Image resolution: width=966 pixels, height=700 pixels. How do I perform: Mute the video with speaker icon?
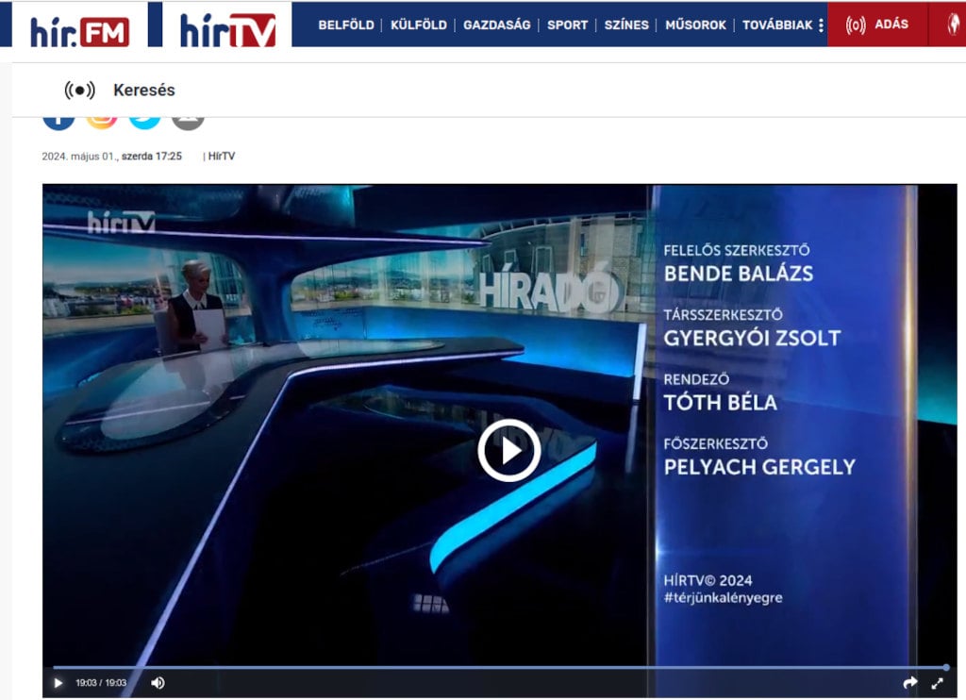158,683
